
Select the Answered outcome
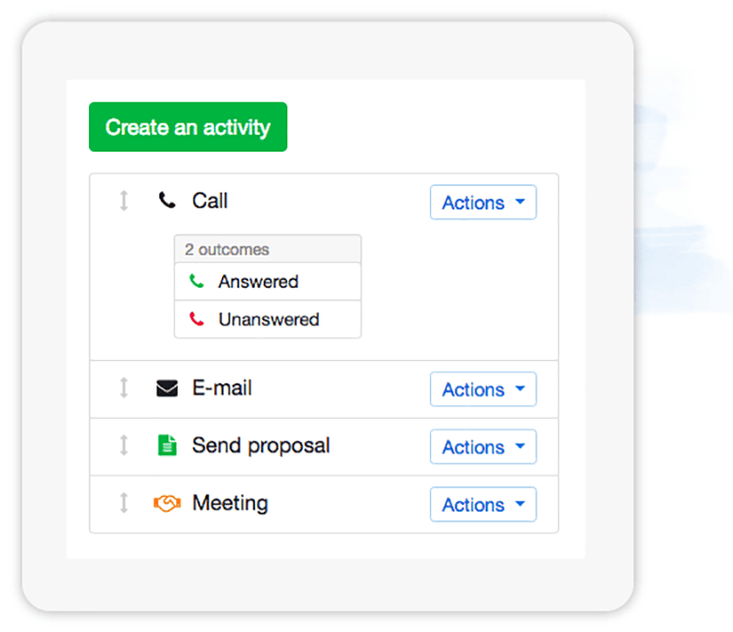[x=258, y=282]
